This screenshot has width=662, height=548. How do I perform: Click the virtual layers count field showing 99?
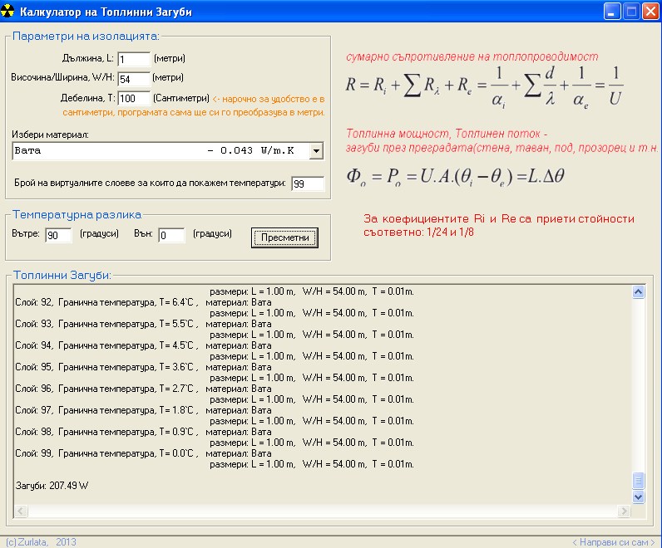(x=308, y=183)
